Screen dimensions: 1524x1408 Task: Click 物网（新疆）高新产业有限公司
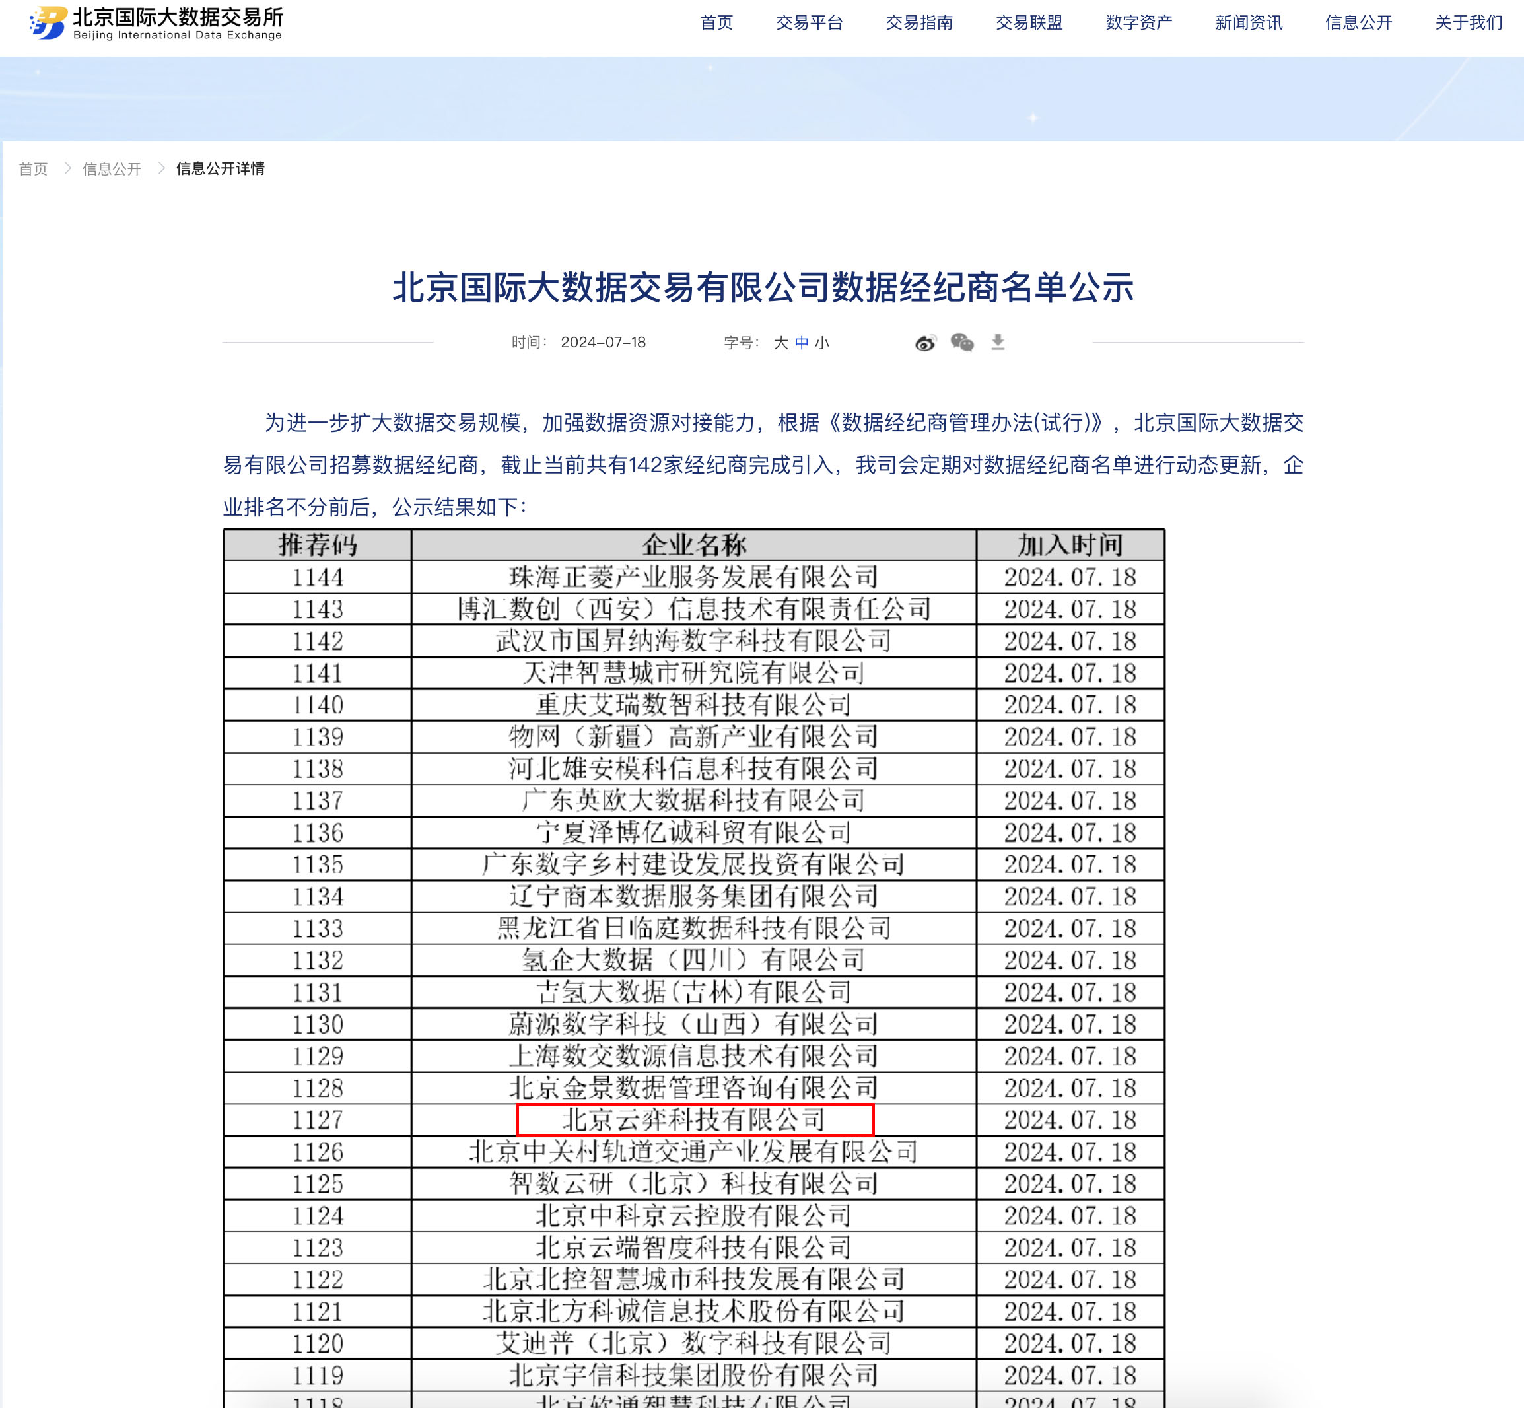[694, 738]
